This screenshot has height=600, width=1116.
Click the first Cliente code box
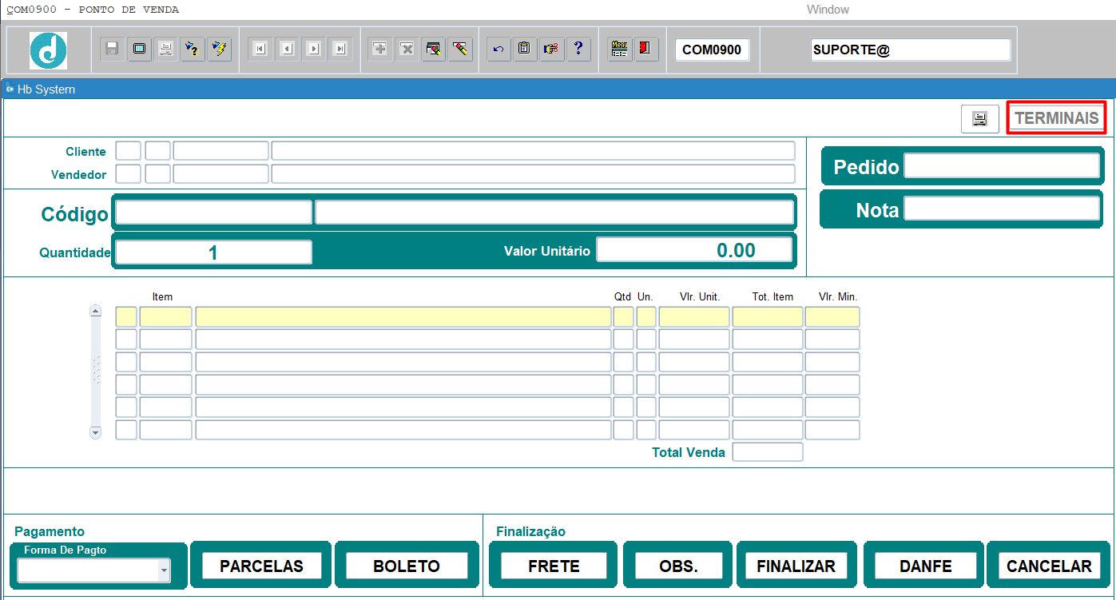click(x=129, y=151)
